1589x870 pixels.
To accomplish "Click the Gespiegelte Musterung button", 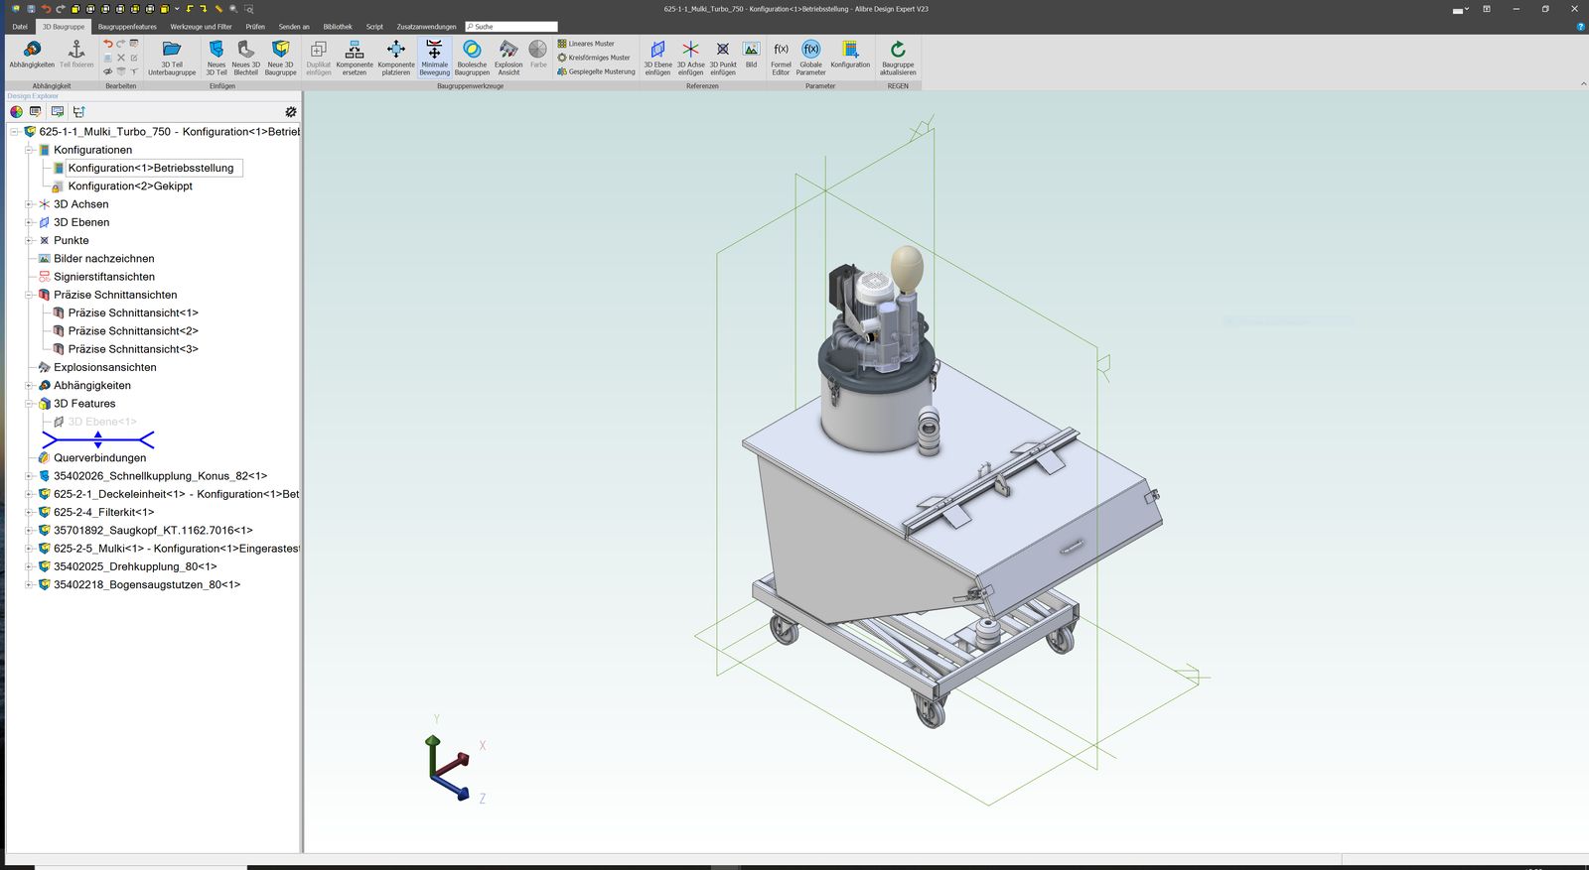I will (x=596, y=71).
